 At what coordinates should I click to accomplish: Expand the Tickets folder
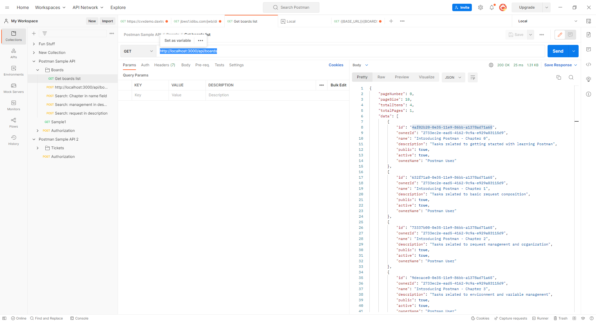coord(38,148)
